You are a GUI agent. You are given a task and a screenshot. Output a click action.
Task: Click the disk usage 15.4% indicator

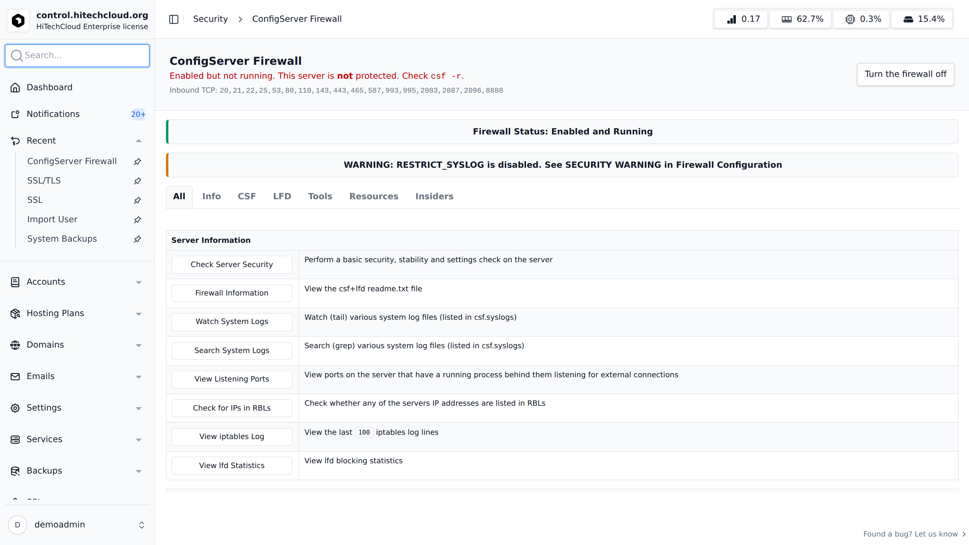click(921, 19)
